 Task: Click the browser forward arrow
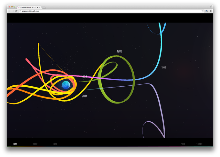pyautogui.click(x=13, y=11)
